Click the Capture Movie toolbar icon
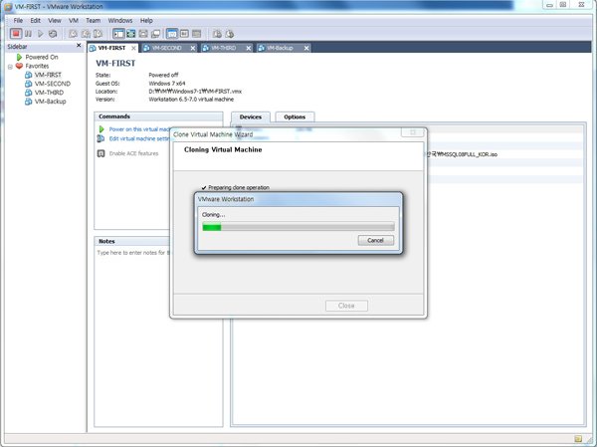The width and height of the screenshot is (597, 447). 230,34
